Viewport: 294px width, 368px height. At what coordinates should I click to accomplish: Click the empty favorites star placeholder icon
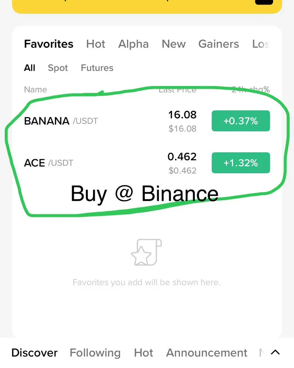(x=146, y=252)
